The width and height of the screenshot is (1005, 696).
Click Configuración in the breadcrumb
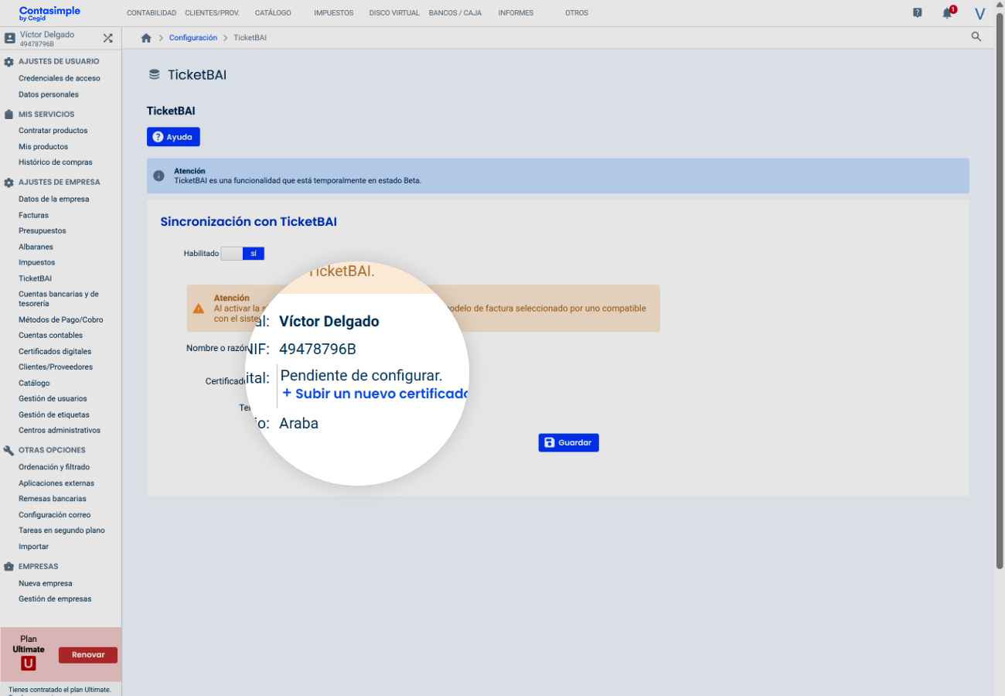(192, 38)
